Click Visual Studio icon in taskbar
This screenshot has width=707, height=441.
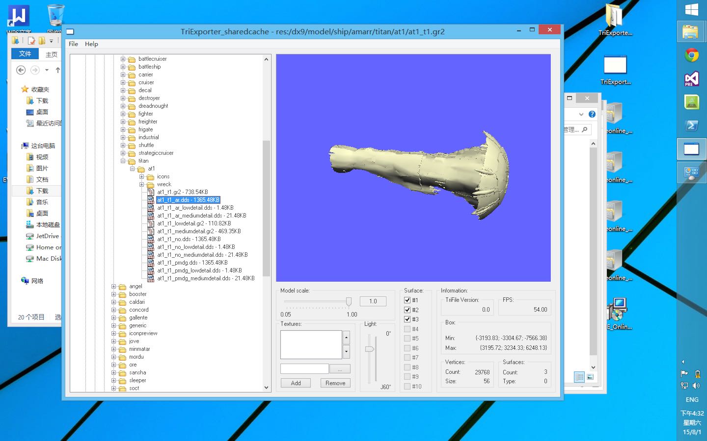(x=692, y=78)
